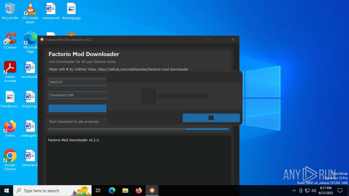Open the Recycle Bin desktop icon
The width and height of the screenshot is (349, 196).
coord(10,11)
